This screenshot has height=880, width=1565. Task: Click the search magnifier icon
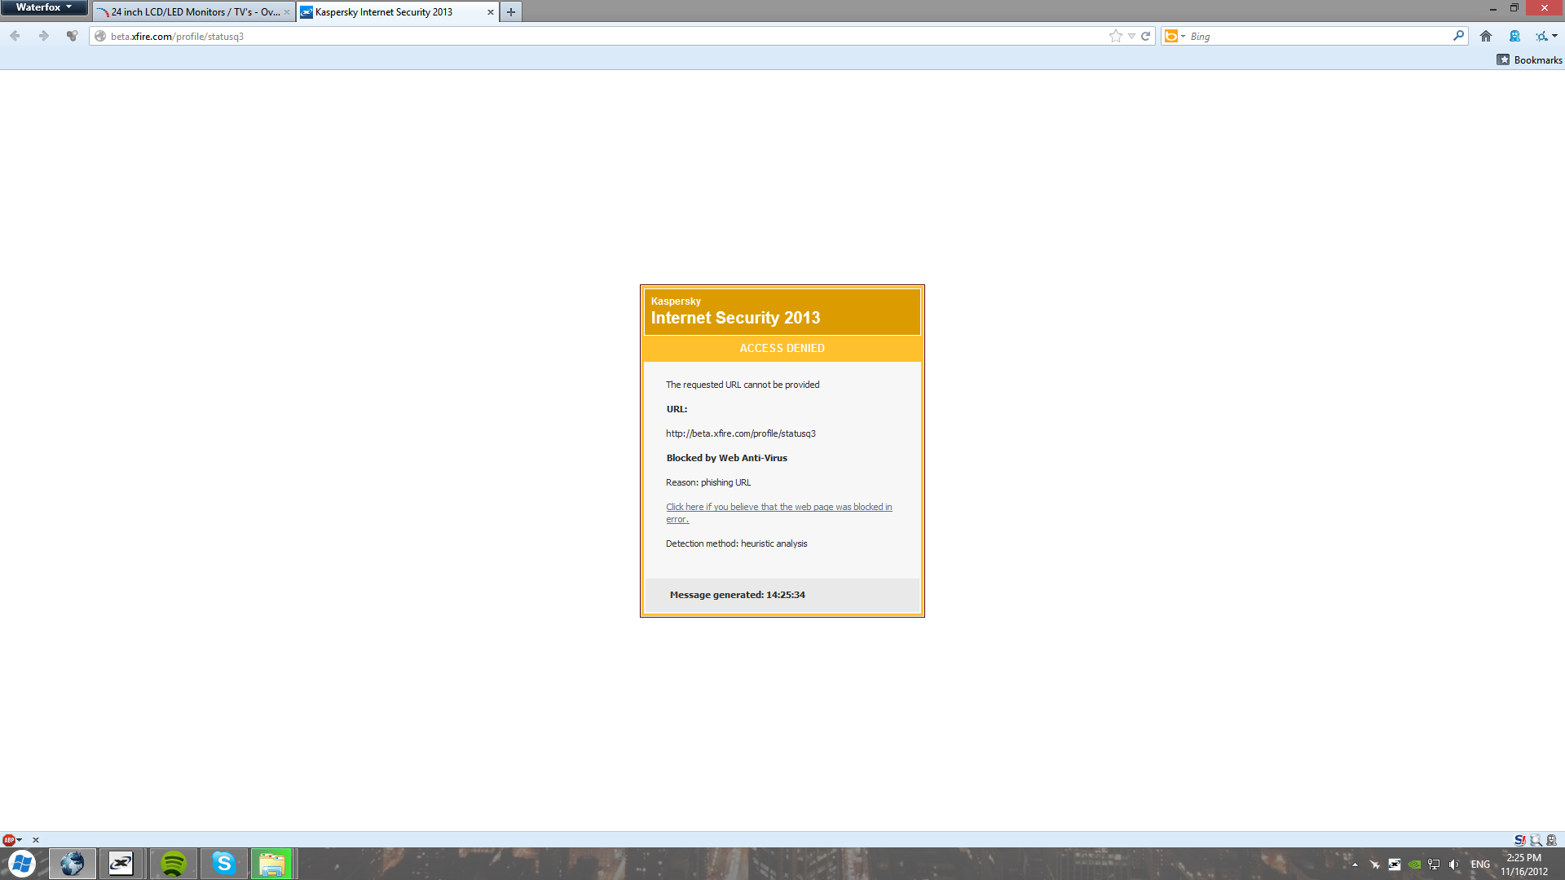(x=1458, y=36)
